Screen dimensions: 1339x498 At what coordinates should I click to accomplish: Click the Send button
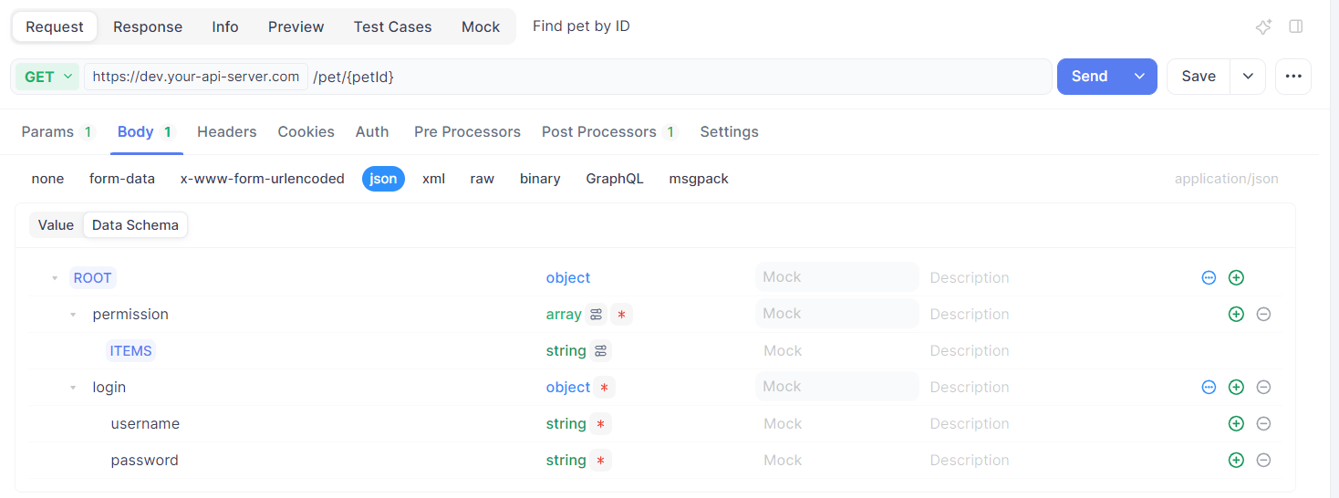(1090, 77)
